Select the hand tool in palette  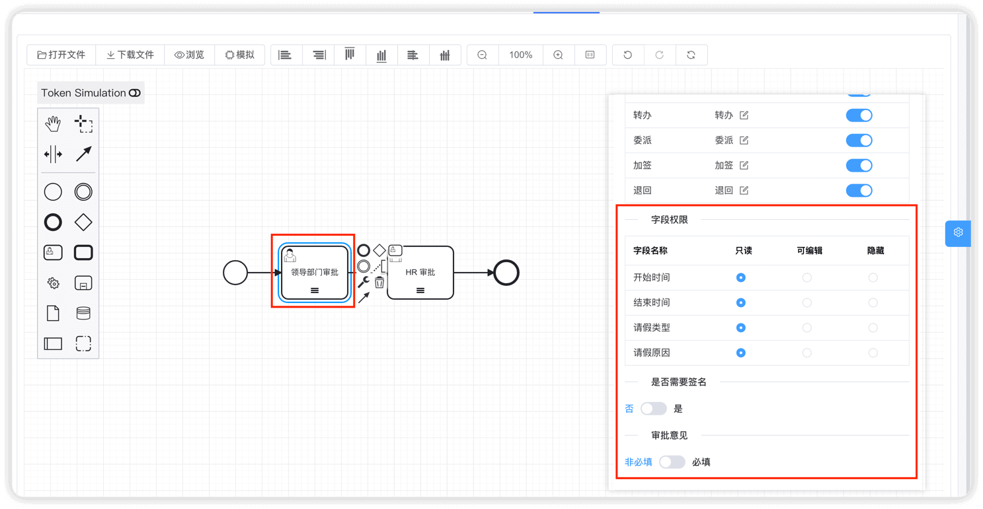tap(53, 123)
